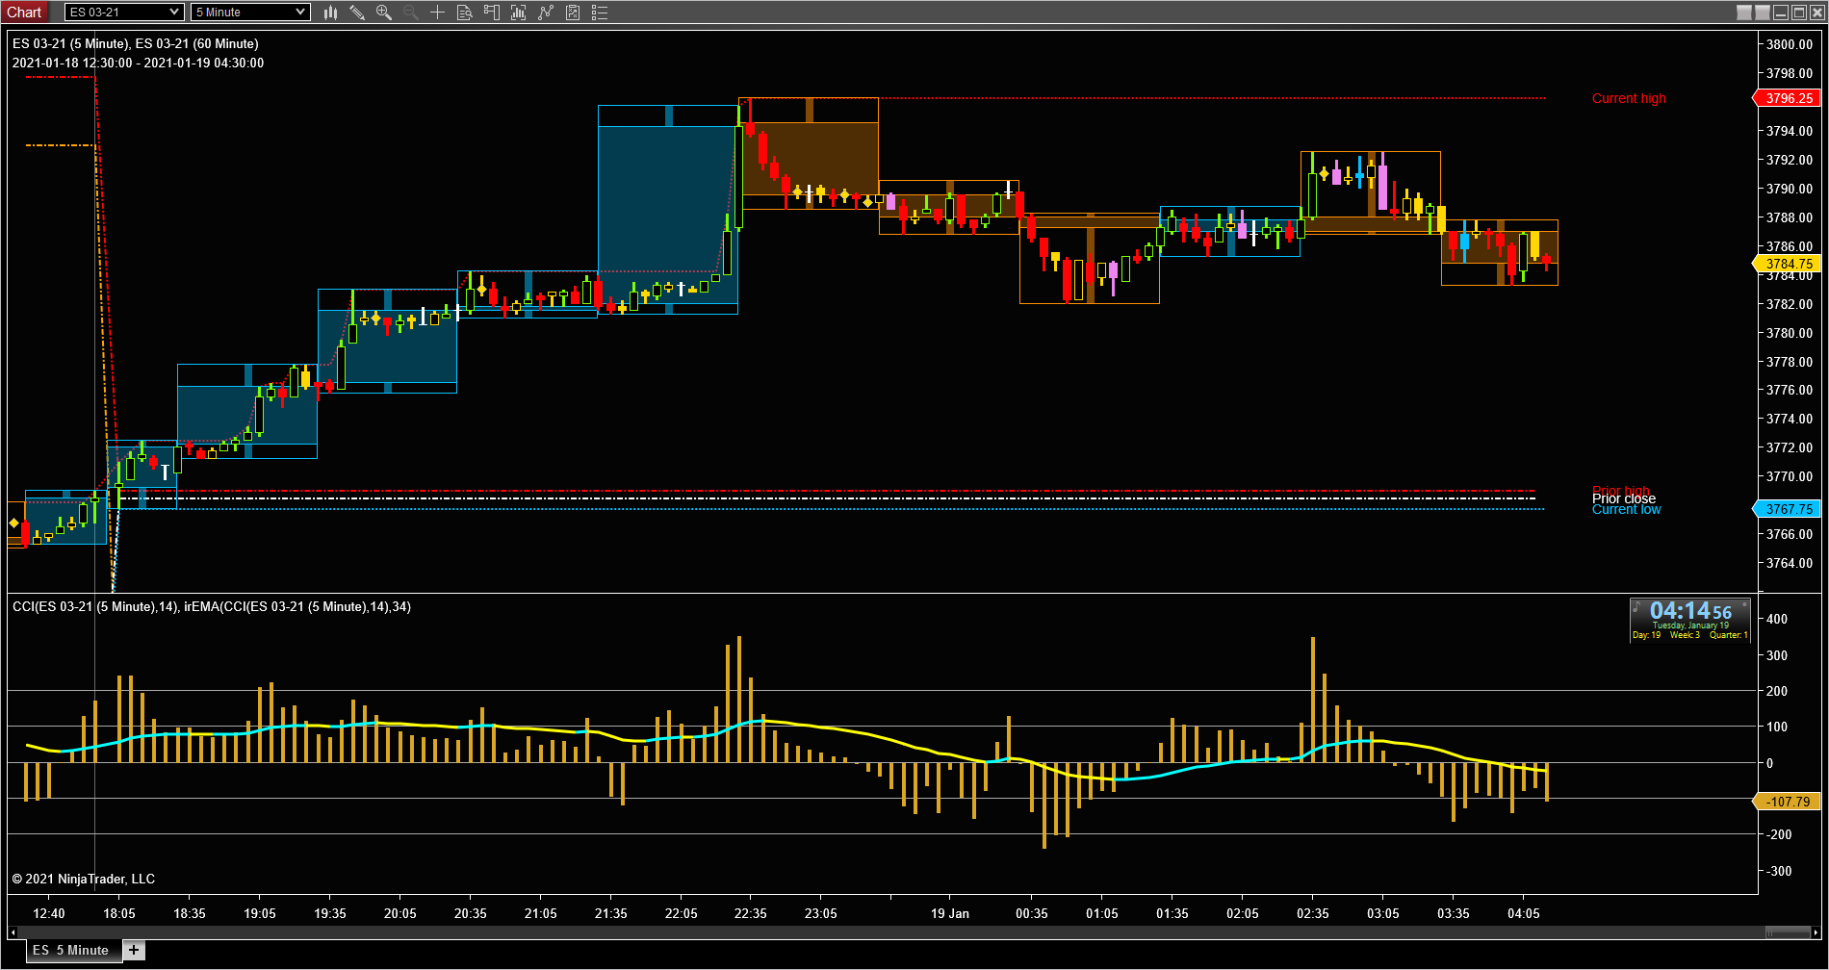Click the 04:14 clock display

(x=1690, y=611)
